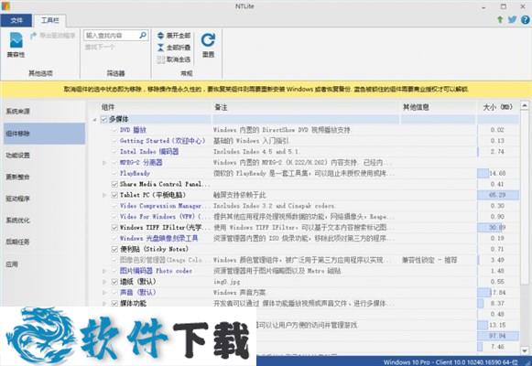Image resolution: width=532 pixels, height=366 pixels.
Task: Open the Twitter bird icon
Action: (x=513, y=19)
